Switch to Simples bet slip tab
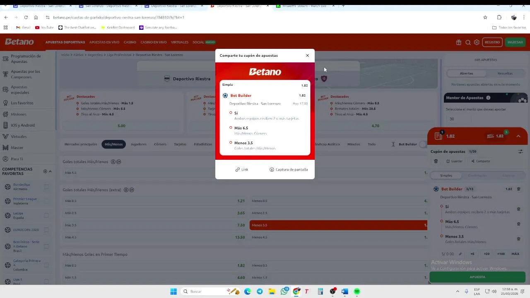 [x=446, y=175]
